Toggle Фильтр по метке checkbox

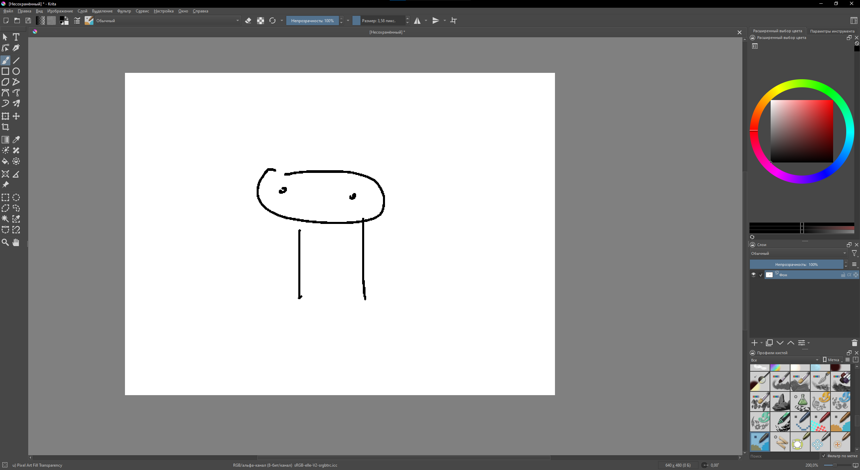[x=823, y=456]
